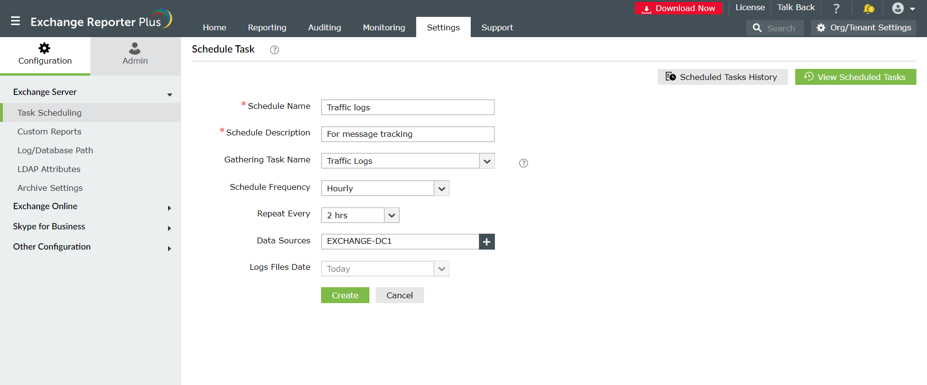
Task: Select the Settings tab
Action: click(x=443, y=27)
